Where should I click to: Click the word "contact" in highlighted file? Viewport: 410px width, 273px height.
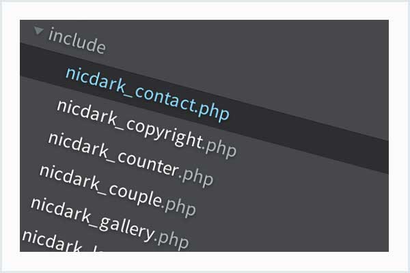pos(165,99)
